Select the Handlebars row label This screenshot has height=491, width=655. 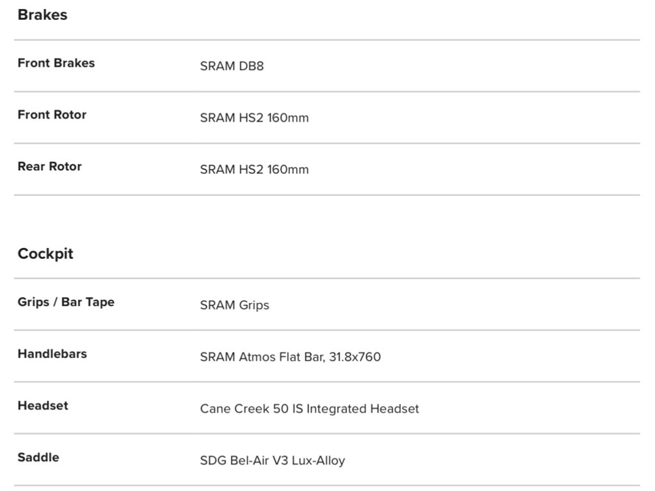(x=52, y=354)
